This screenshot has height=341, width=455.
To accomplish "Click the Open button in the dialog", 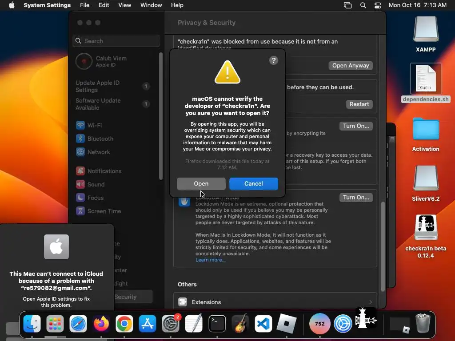I will [x=201, y=183].
